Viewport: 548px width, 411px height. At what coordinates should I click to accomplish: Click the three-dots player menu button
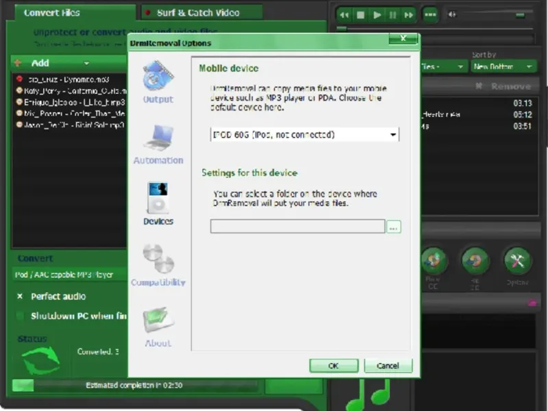pos(430,14)
